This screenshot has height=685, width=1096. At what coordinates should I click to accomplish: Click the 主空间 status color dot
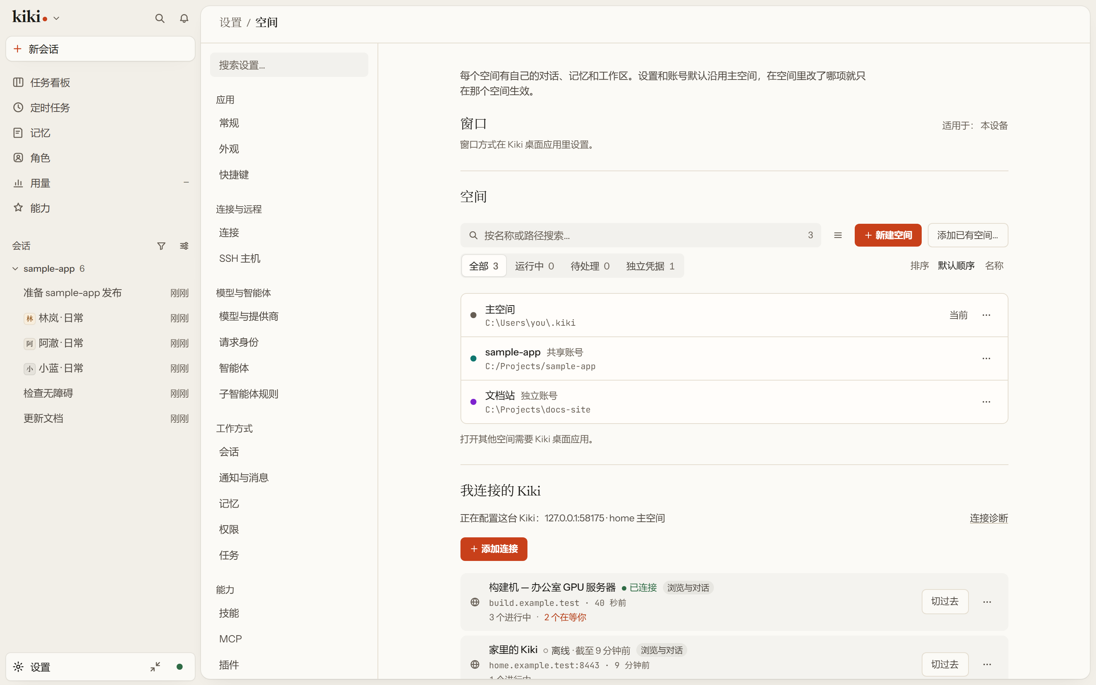coord(473,315)
